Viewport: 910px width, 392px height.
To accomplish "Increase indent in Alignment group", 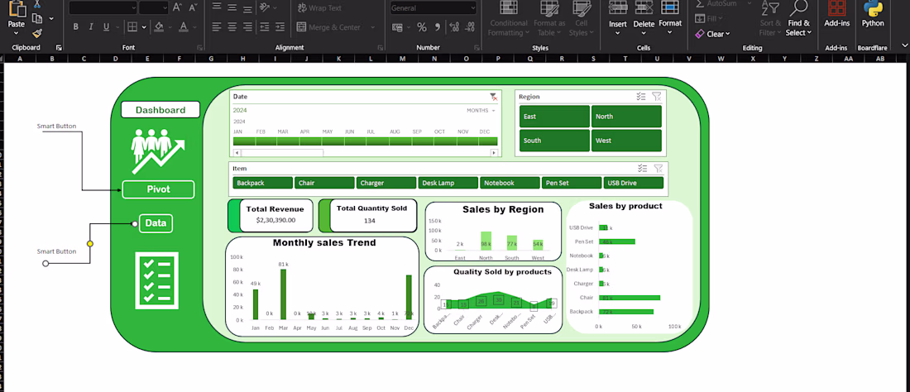I will point(280,26).
